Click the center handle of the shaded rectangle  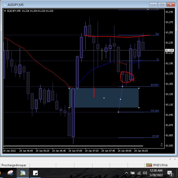click(104, 98)
